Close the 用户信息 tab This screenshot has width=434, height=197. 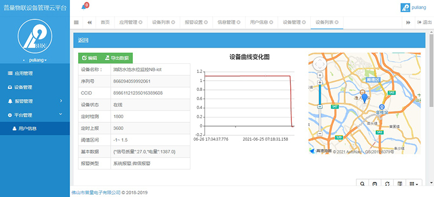(271, 23)
